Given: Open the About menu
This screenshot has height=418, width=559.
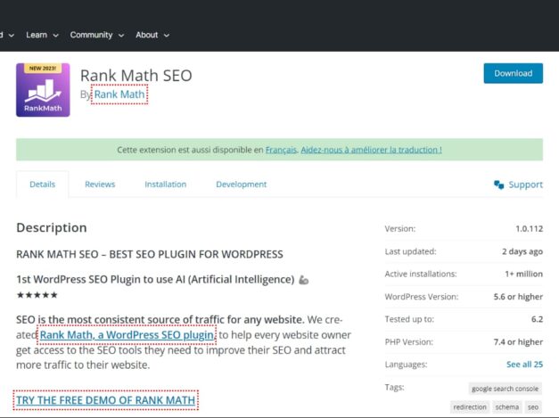Looking at the screenshot, I should 146,35.
